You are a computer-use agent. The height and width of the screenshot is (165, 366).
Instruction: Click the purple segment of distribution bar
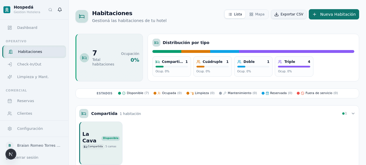click(x=297, y=51)
